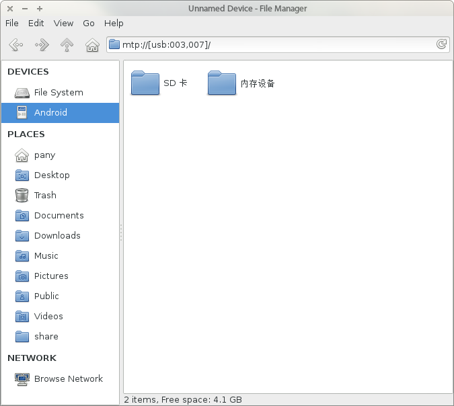Open the Browse Network label
The width and height of the screenshot is (454, 406).
coord(69,379)
